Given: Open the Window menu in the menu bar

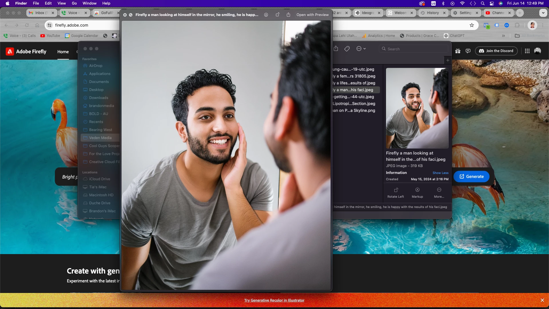Looking at the screenshot, I should tap(89, 3).
